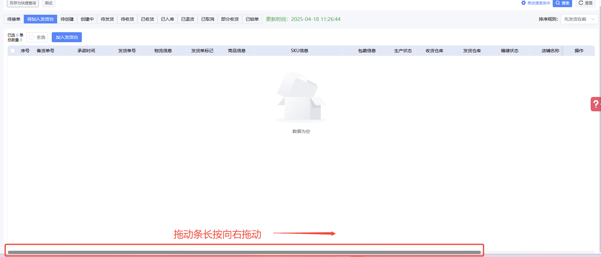Check the table header row checkbox

13,51
